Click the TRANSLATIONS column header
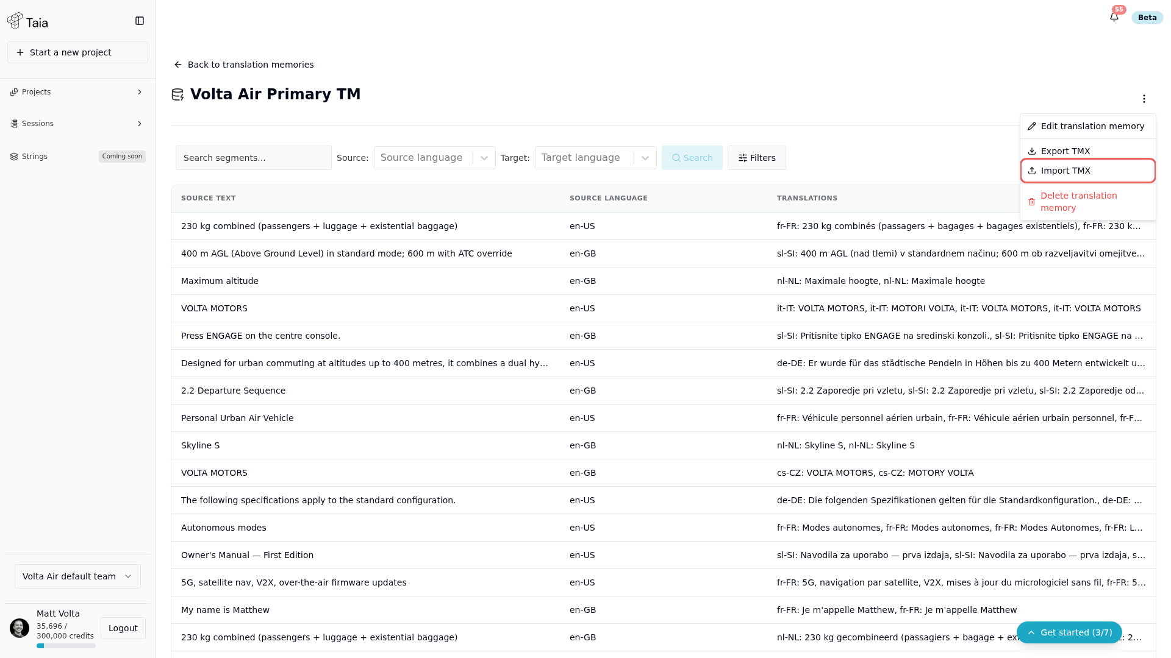The width and height of the screenshot is (1171, 658). (807, 199)
